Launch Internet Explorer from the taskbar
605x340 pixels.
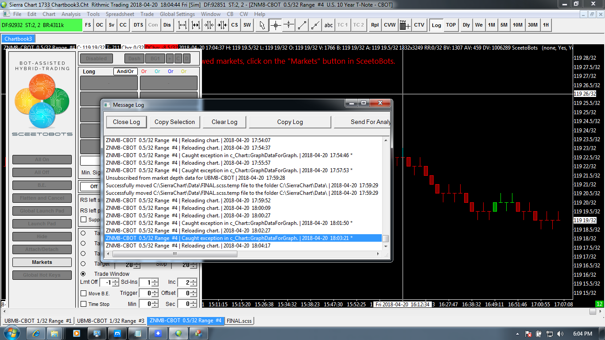(x=36, y=333)
